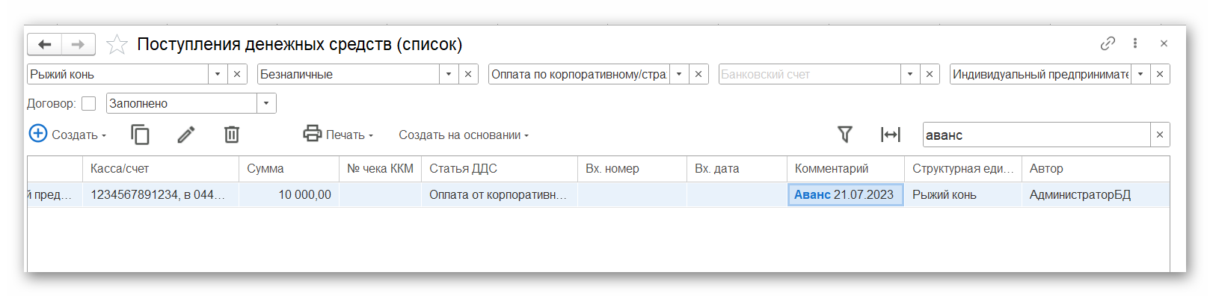Click into the Банковский счет input field
1210x296 pixels.
tap(809, 74)
